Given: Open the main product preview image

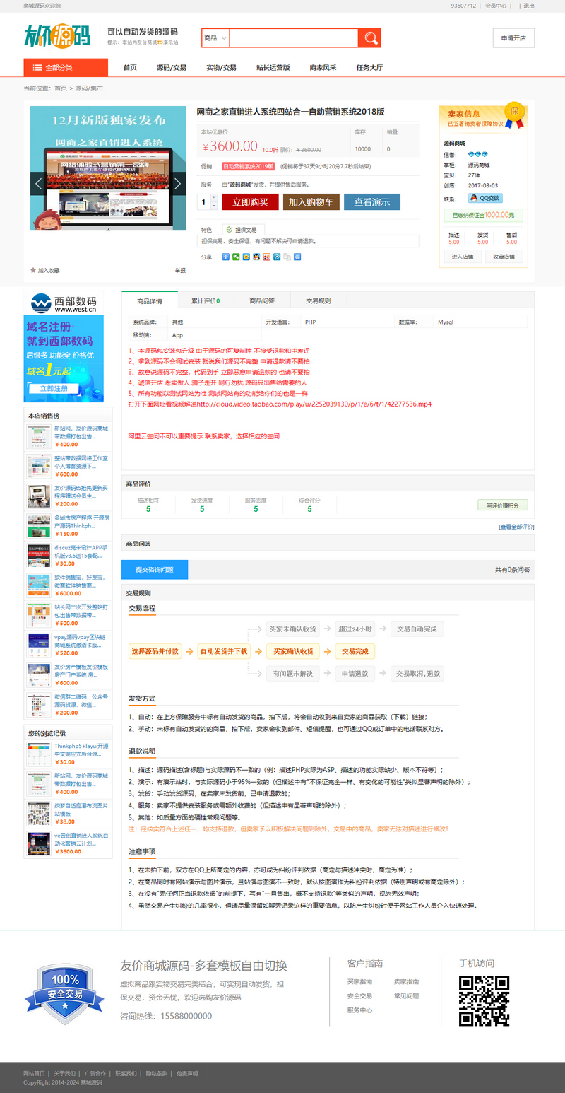Looking at the screenshot, I should click(x=108, y=169).
